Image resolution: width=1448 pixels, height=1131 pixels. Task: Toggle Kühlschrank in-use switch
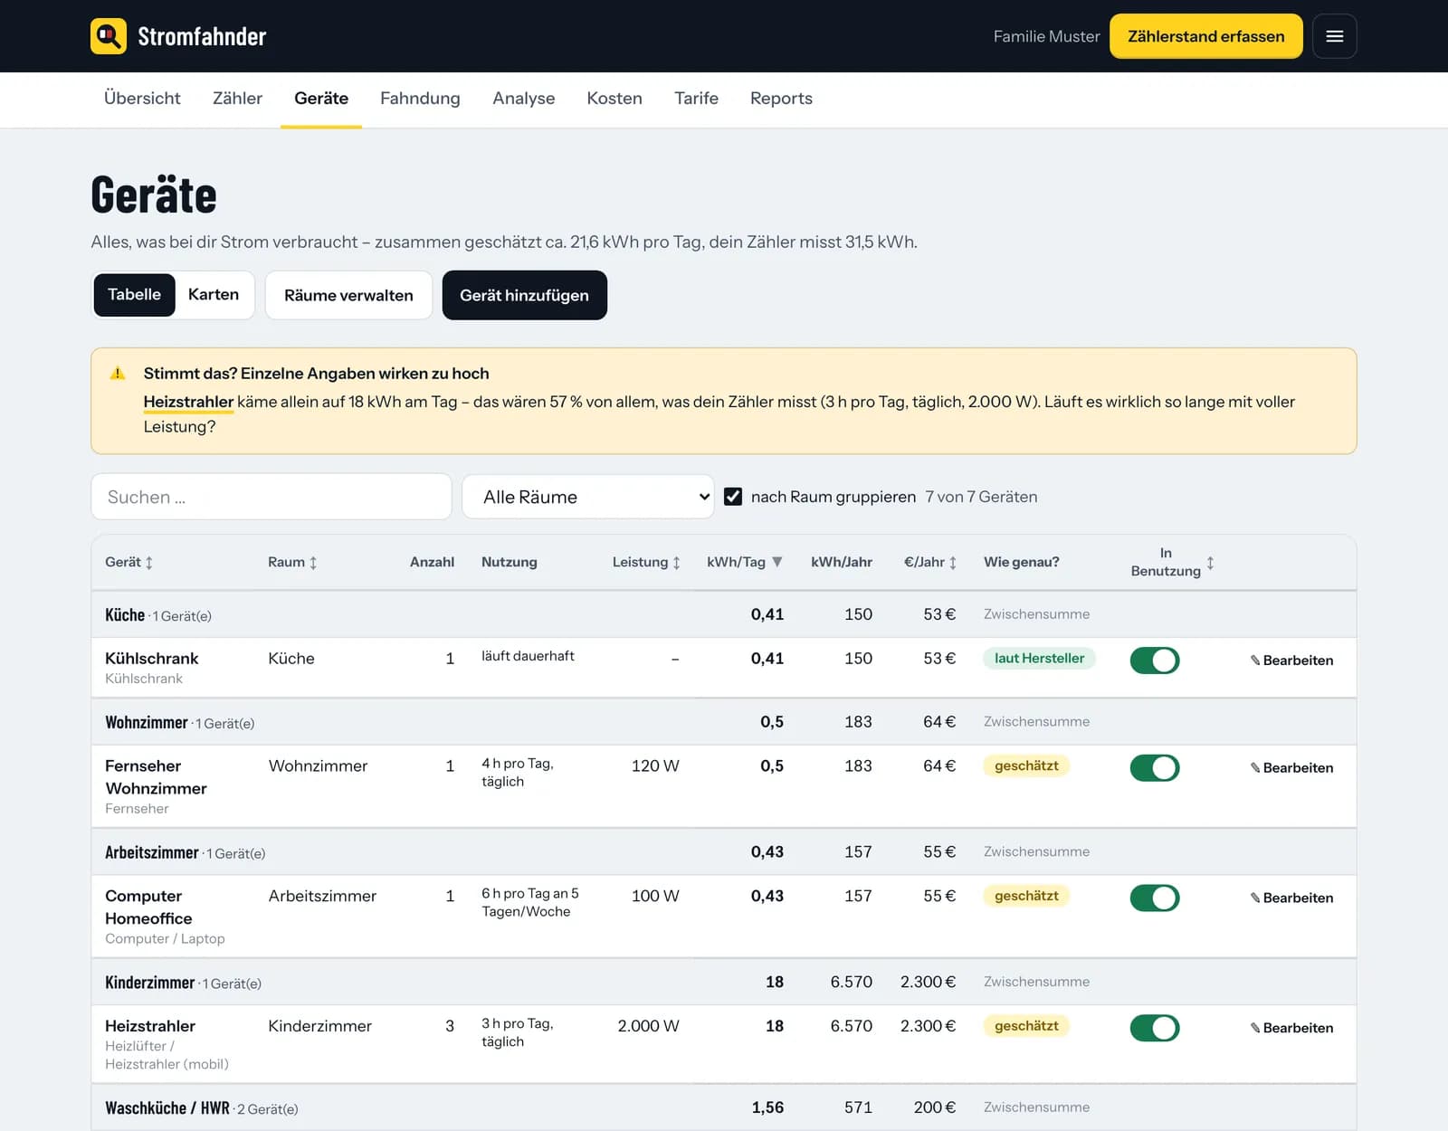coord(1155,661)
